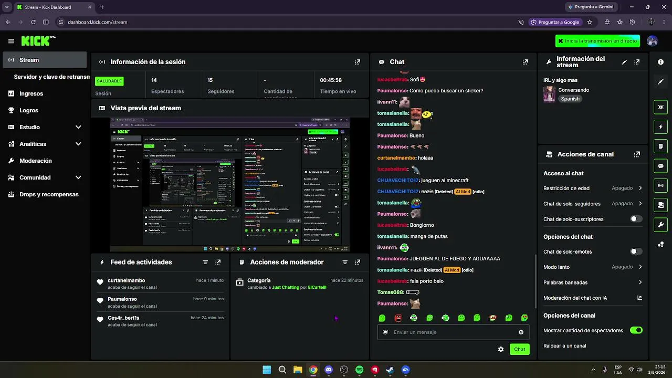Send message with the green Chat button
The image size is (672, 378).
[x=520, y=349]
